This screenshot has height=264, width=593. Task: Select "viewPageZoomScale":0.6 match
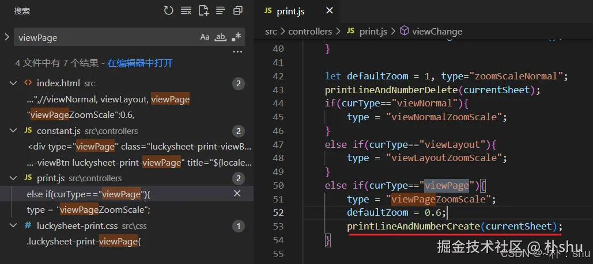point(81,115)
